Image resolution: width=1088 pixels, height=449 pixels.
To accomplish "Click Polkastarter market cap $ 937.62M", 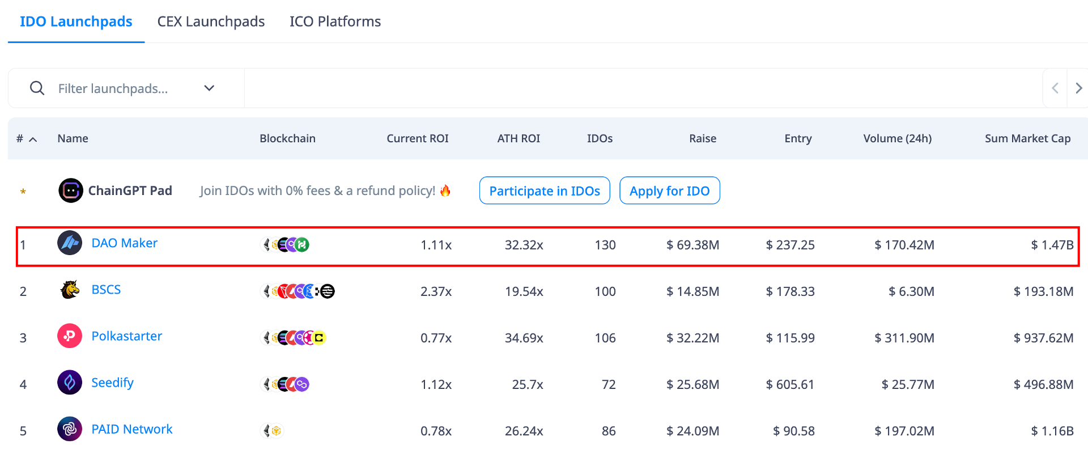I will [x=1044, y=338].
